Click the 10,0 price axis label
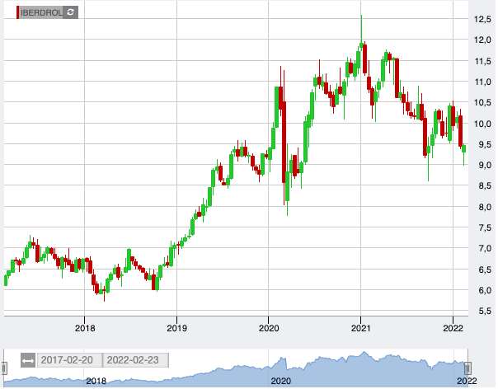498x389 pixels. click(483, 124)
